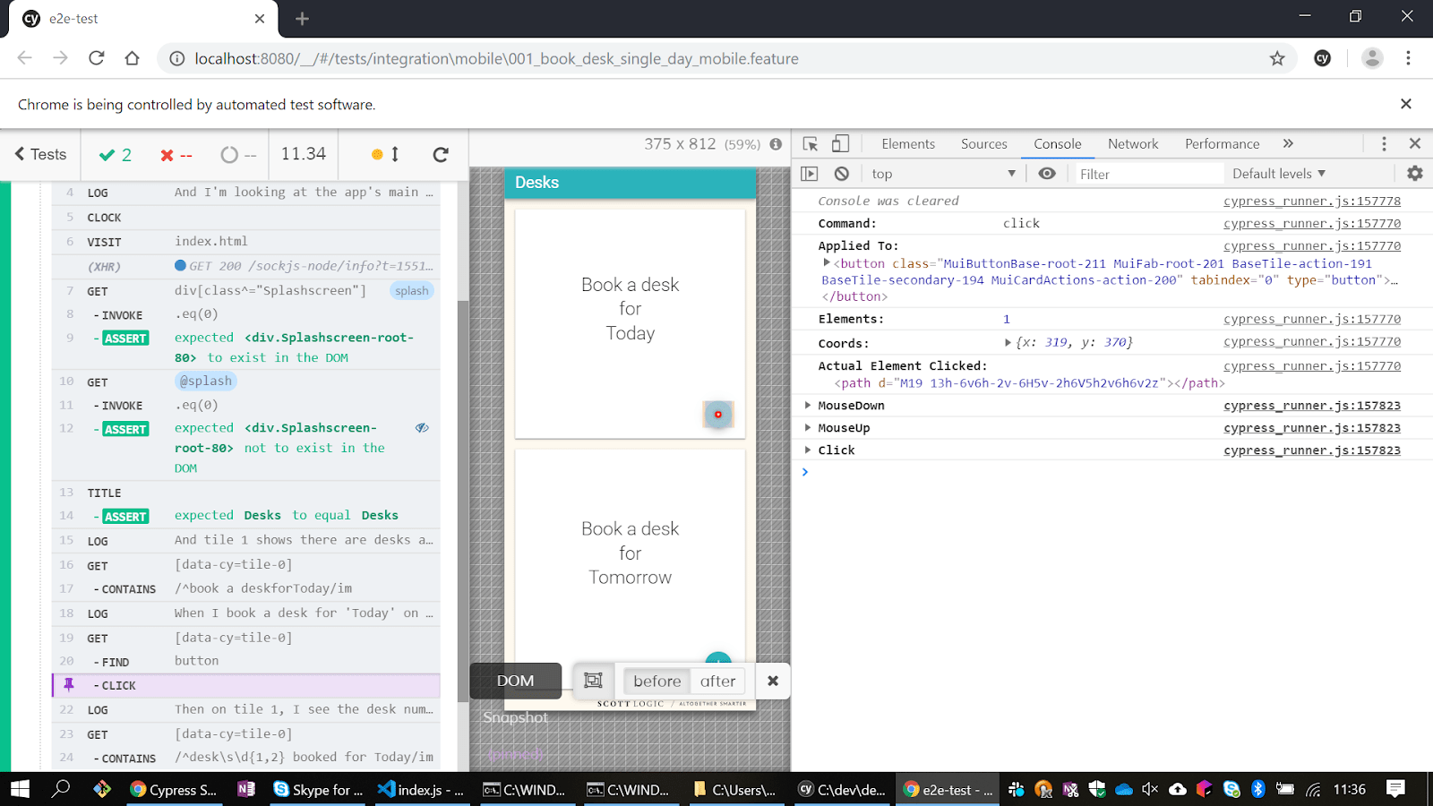The image size is (1433, 806).
Task: Click the console Filter input field
Action: [x=1148, y=174]
